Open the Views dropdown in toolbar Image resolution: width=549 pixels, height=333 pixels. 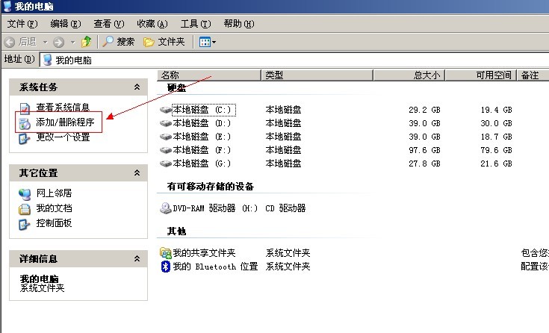208,42
